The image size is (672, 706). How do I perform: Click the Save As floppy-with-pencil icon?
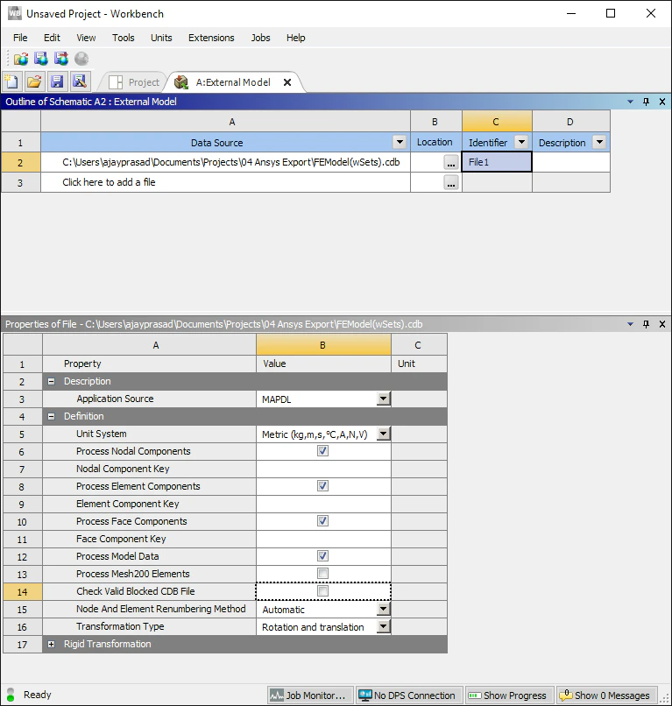[x=80, y=81]
